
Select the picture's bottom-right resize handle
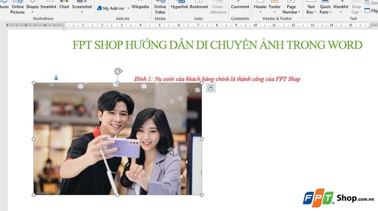click(x=202, y=195)
